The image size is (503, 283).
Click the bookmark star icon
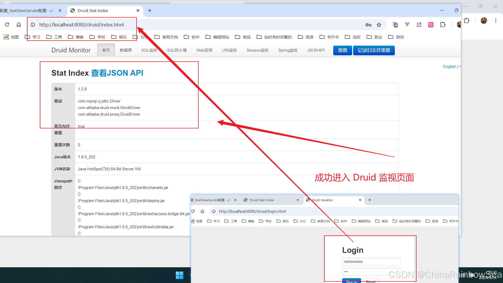tap(379, 25)
